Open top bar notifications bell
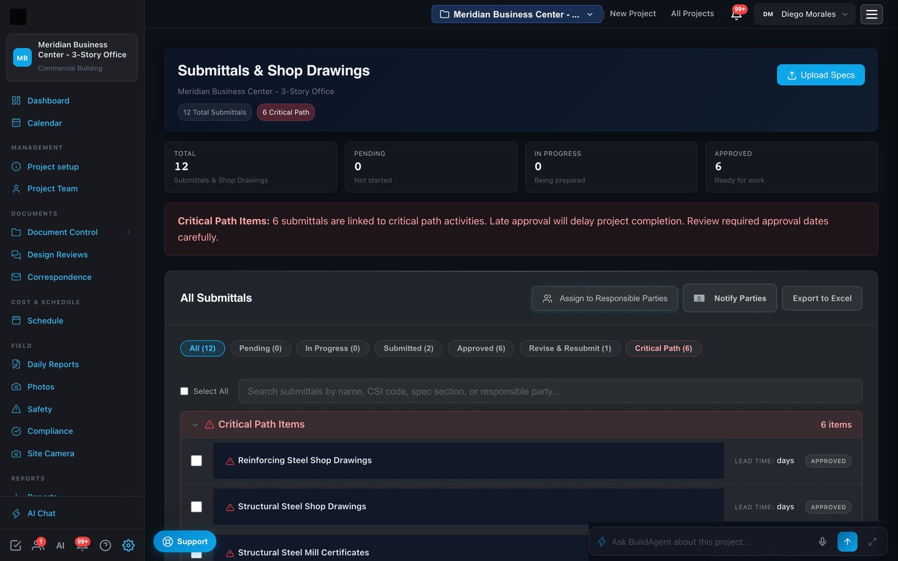Viewport: 898px width, 561px height. tap(736, 14)
